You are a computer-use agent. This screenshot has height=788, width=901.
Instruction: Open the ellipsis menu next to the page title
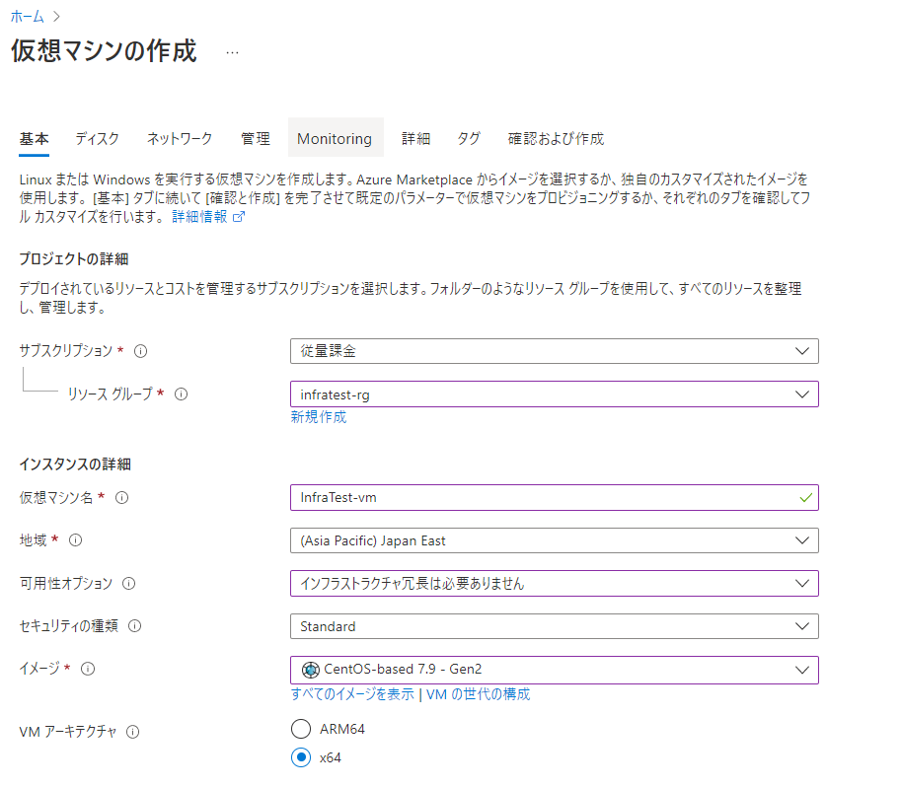[x=232, y=53]
